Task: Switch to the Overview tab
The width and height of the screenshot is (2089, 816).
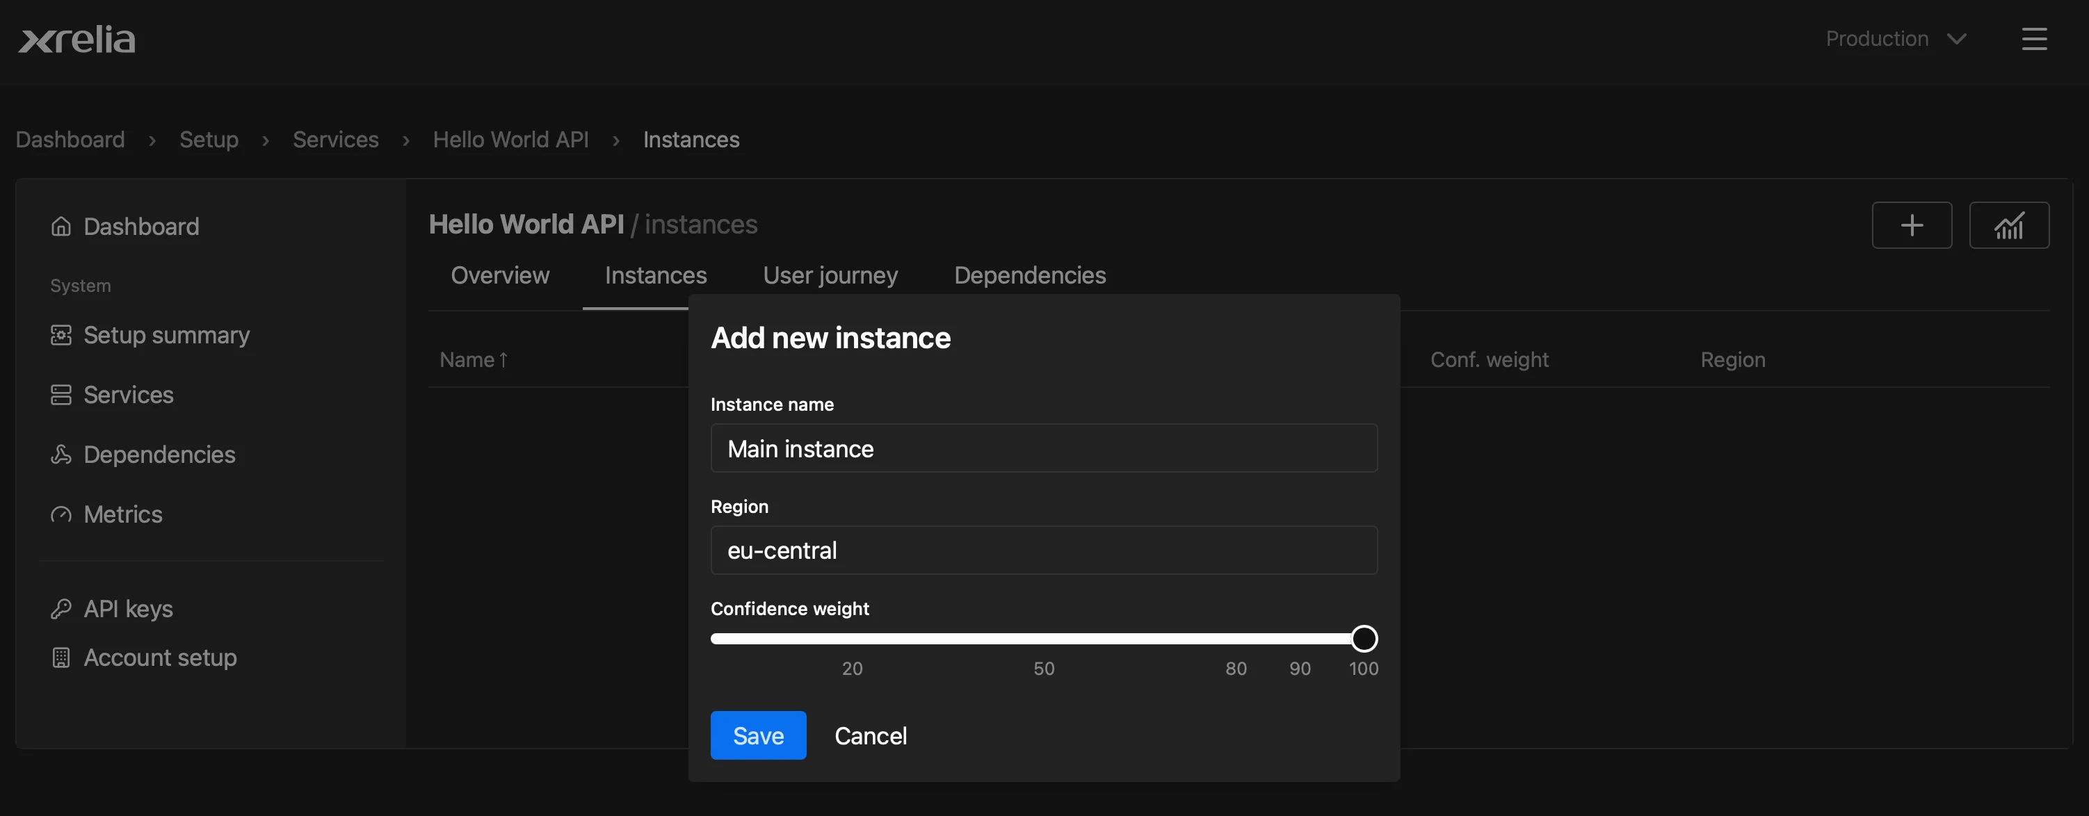Action: tap(501, 275)
